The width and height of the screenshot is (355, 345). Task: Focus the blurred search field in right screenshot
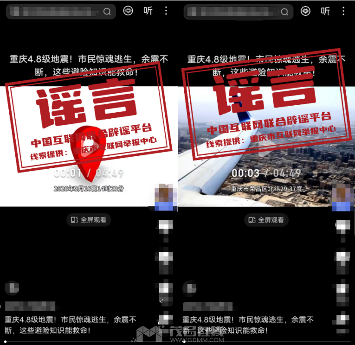tap(232, 12)
